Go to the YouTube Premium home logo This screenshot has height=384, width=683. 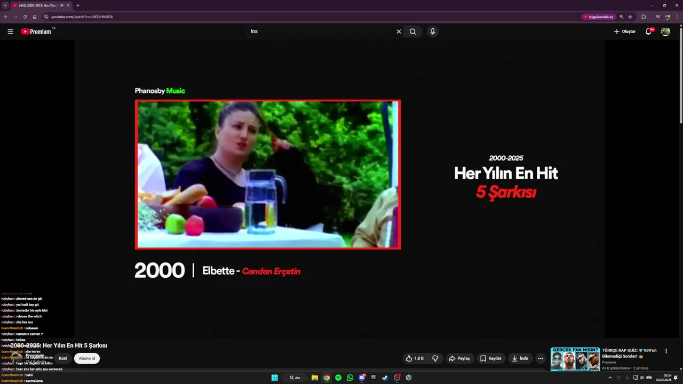(x=36, y=31)
